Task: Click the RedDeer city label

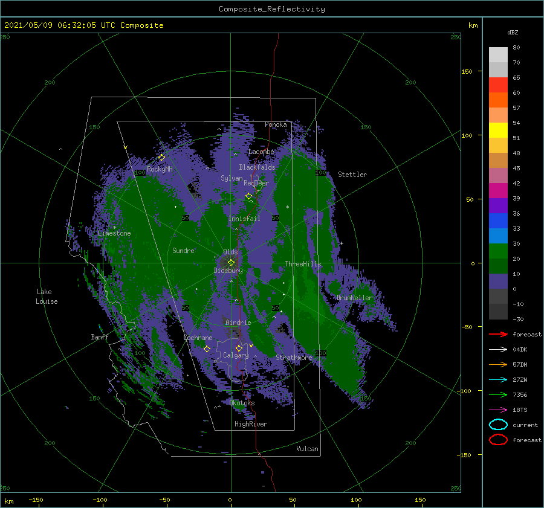Action: pyautogui.click(x=256, y=183)
